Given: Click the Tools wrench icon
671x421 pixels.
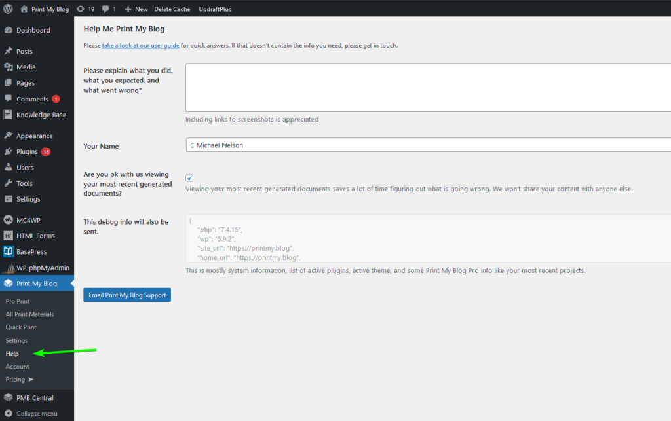Looking at the screenshot, I should pos(8,183).
